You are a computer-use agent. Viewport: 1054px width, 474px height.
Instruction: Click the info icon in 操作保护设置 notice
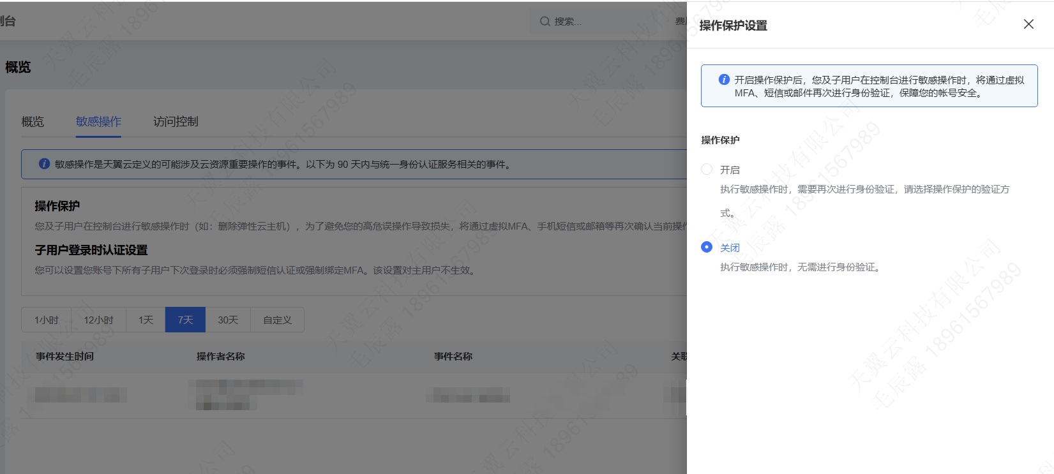pos(724,80)
